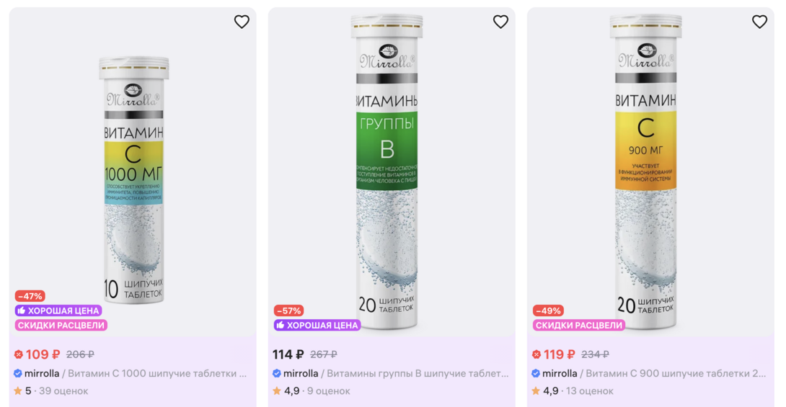Image resolution: width=786 pixels, height=407 pixels.
Task: Click the −57% discount badge
Action: coord(288,311)
